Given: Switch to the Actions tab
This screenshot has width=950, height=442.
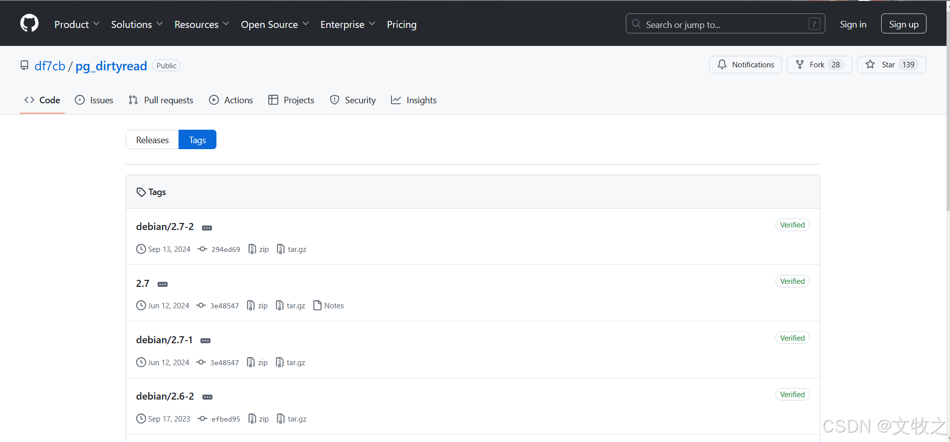Looking at the screenshot, I should (231, 100).
